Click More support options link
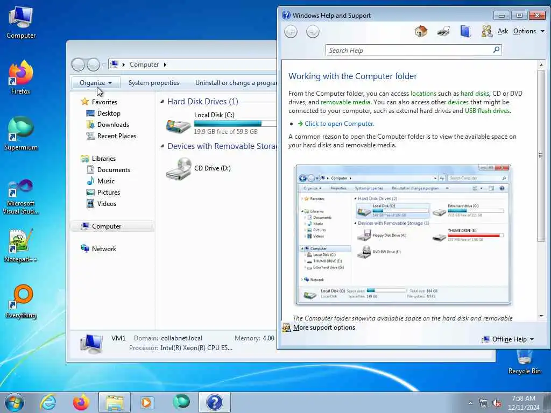Viewport: 551px width, 413px height. coord(324,327)
